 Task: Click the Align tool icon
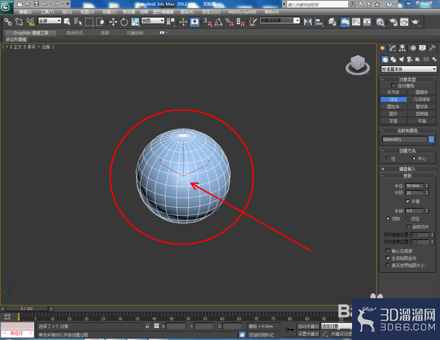point(319,22)
